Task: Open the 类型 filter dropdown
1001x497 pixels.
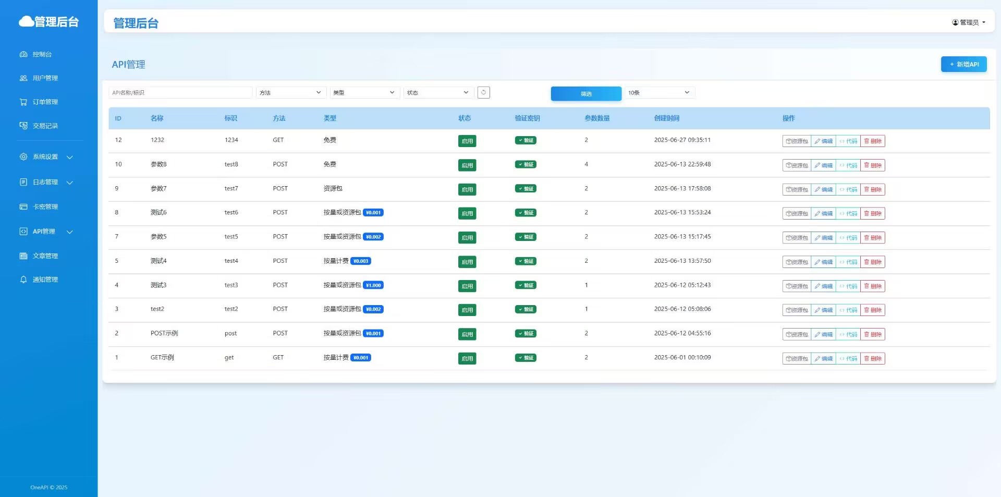Action: [364, 93]
